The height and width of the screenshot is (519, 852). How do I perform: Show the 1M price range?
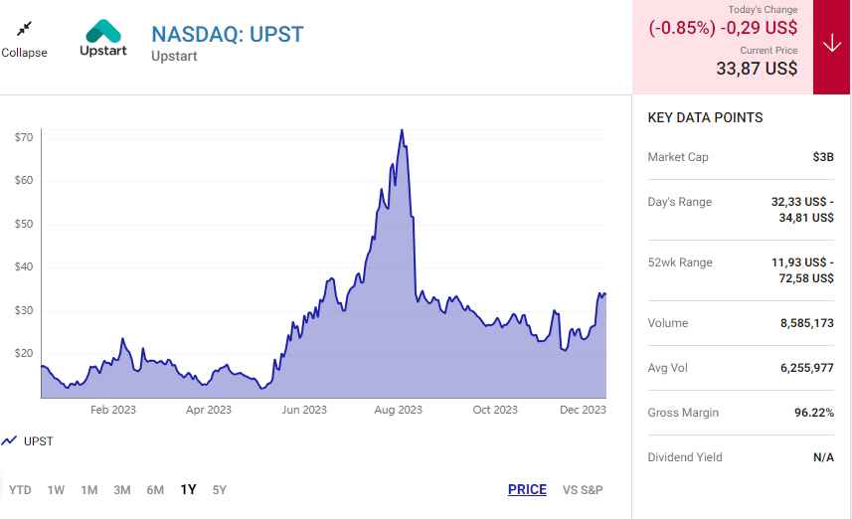[x=89, y=489]
